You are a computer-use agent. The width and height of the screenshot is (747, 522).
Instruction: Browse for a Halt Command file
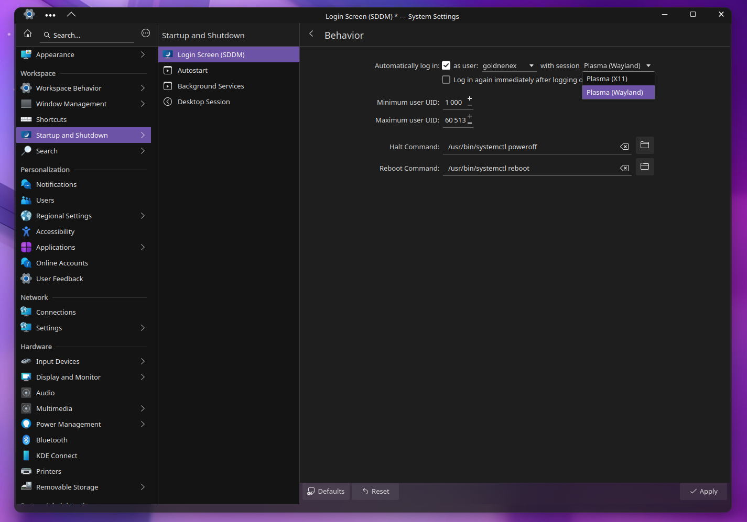click(x=645, y=145)
